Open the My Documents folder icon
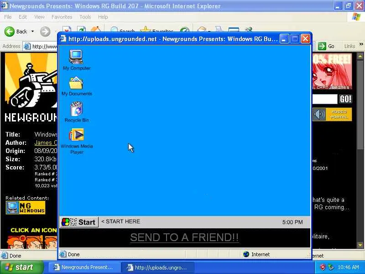This screenshot has width=365, height=274. pyautogui.click(x=77, y=86)
